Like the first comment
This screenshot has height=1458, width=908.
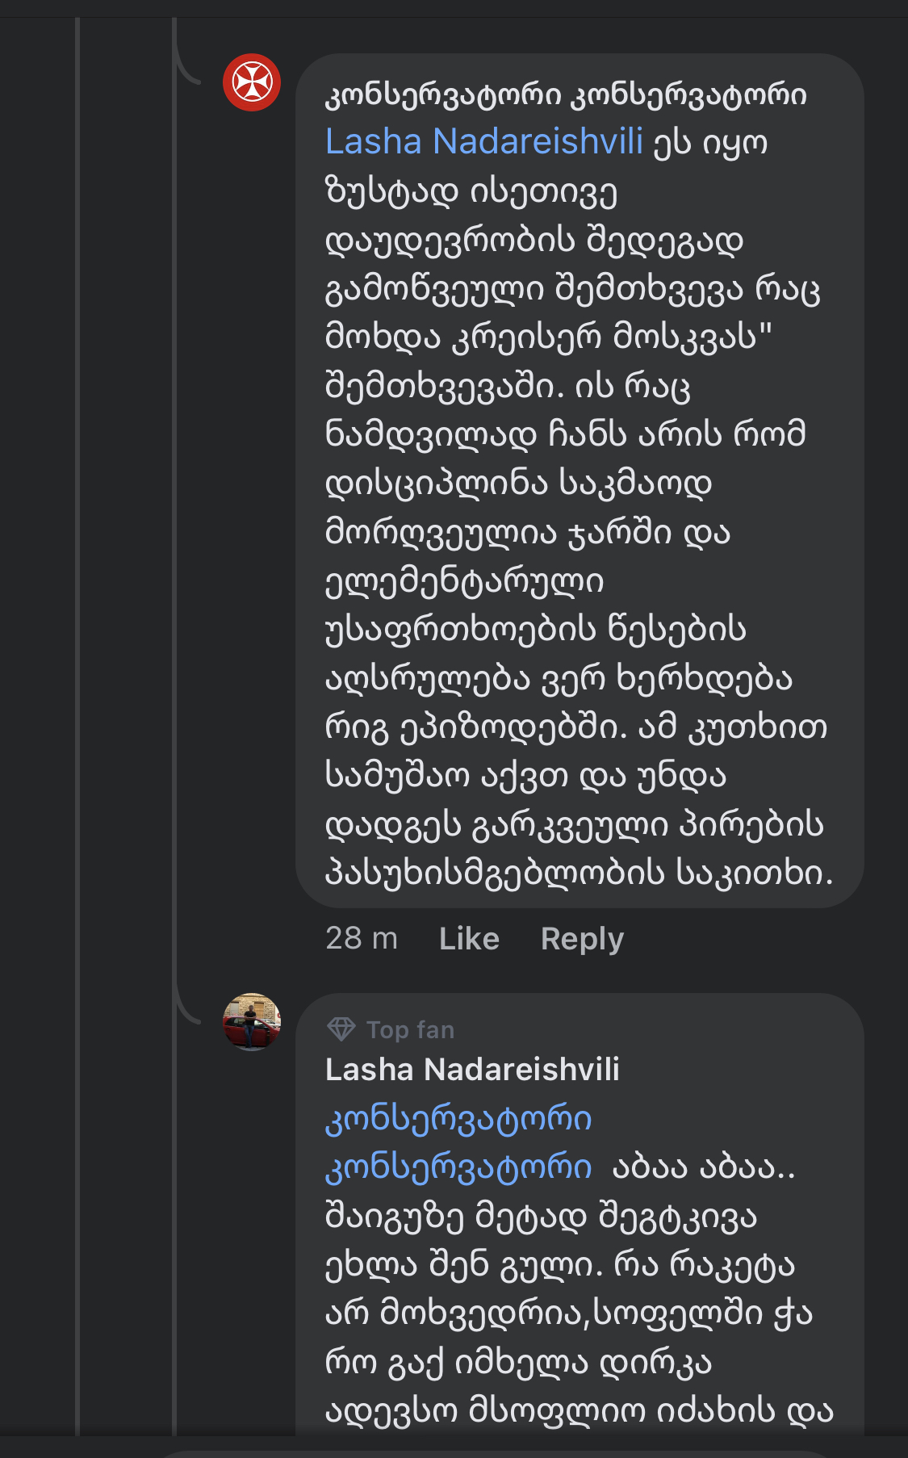pos(469,939)
